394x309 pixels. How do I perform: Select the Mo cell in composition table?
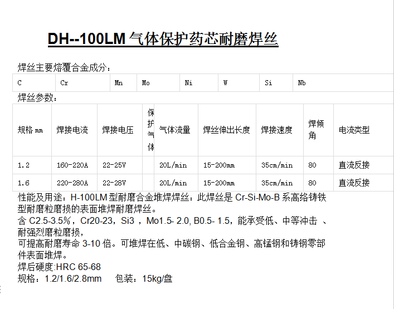(x=158, y=83)
